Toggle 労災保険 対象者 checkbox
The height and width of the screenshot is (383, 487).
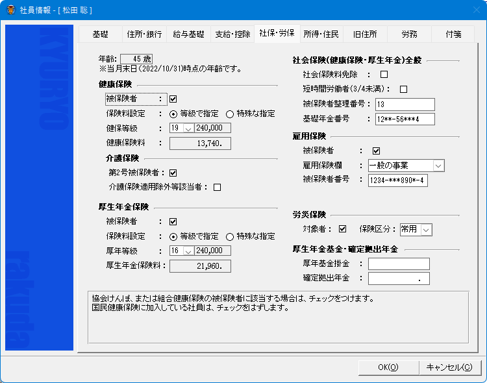[x=342, y=229]
